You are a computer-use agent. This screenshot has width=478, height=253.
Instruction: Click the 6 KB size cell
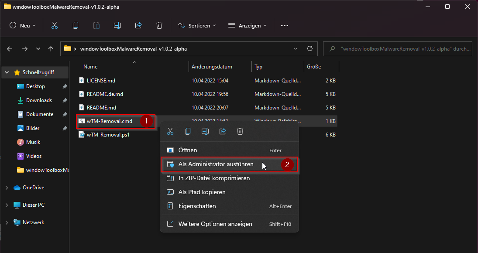[x=330, y=134]
